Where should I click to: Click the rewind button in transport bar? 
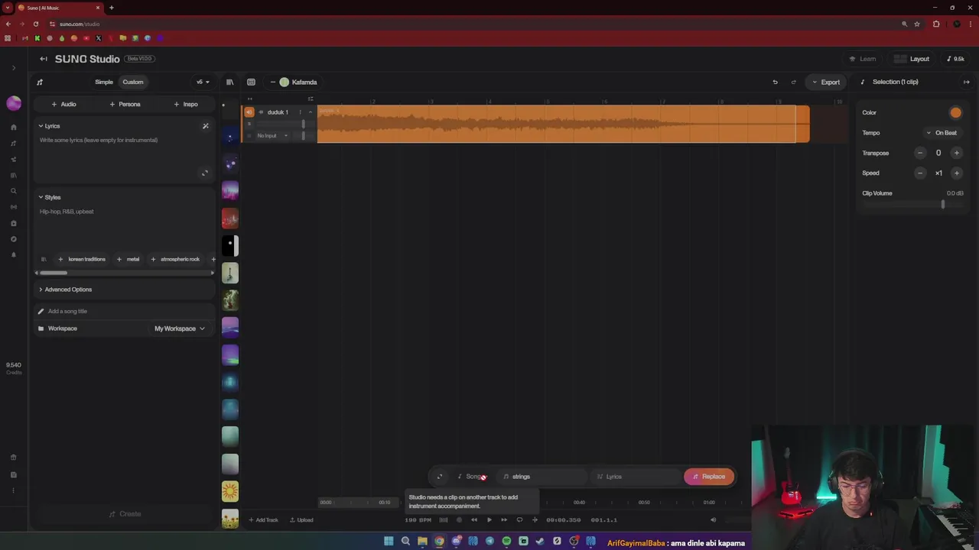(474, 520)
